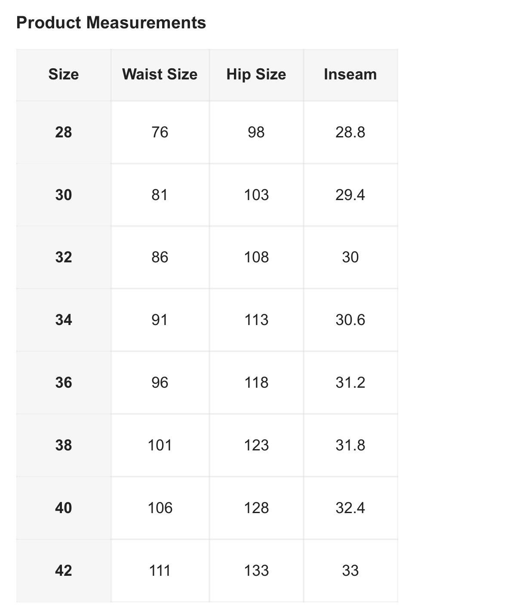
Task: Select the Hip Size column header
Action: (x=256, y=75)
